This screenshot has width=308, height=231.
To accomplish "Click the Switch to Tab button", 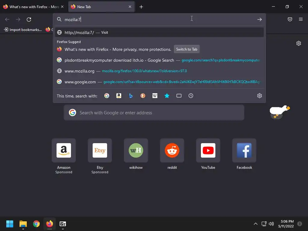I will click(186, 49).
